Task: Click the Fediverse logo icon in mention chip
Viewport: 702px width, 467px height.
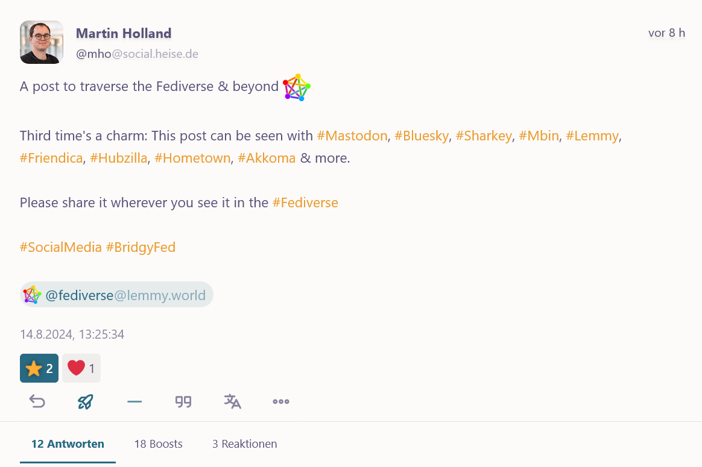Action: [32, 295]
